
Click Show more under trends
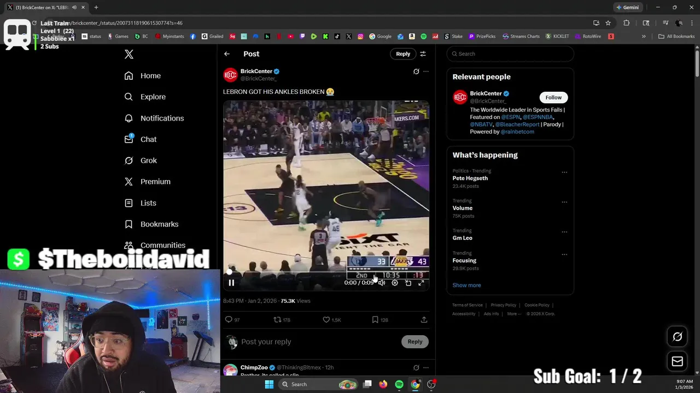tap(466, 285)
